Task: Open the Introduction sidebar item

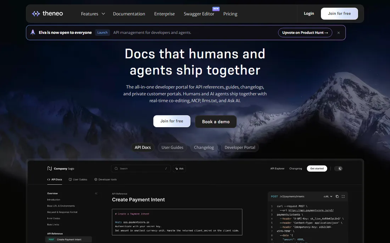Action: click(x=54, y=200)
